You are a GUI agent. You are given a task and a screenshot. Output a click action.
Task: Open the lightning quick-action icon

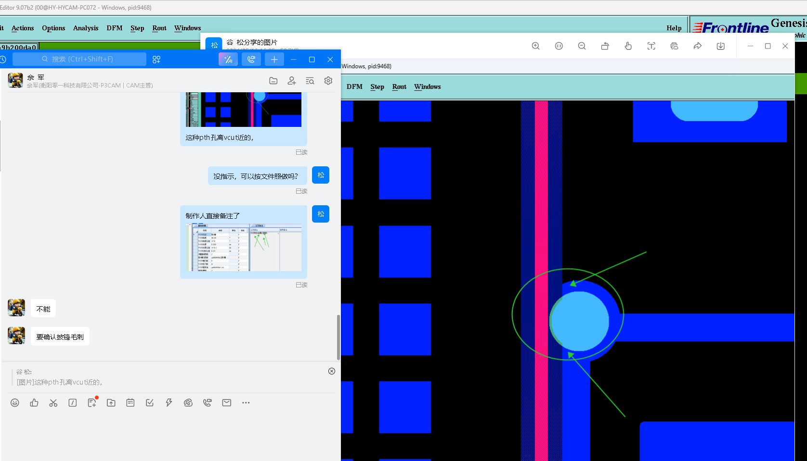(169, 403)
